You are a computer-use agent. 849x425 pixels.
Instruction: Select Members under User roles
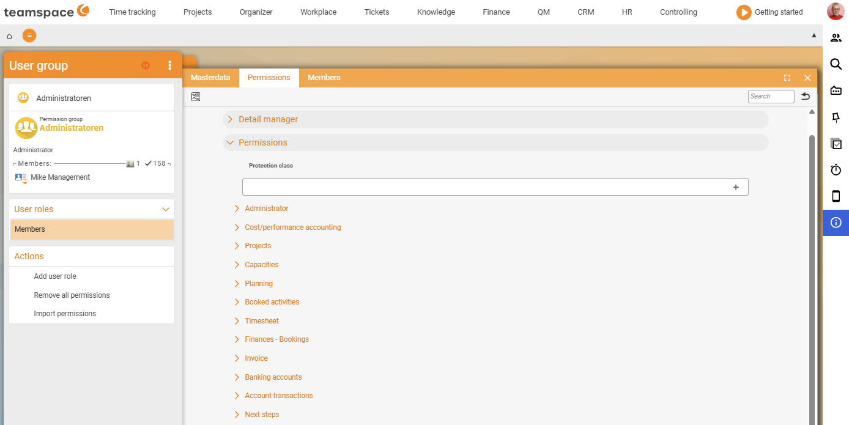click(x=92, y=229)
